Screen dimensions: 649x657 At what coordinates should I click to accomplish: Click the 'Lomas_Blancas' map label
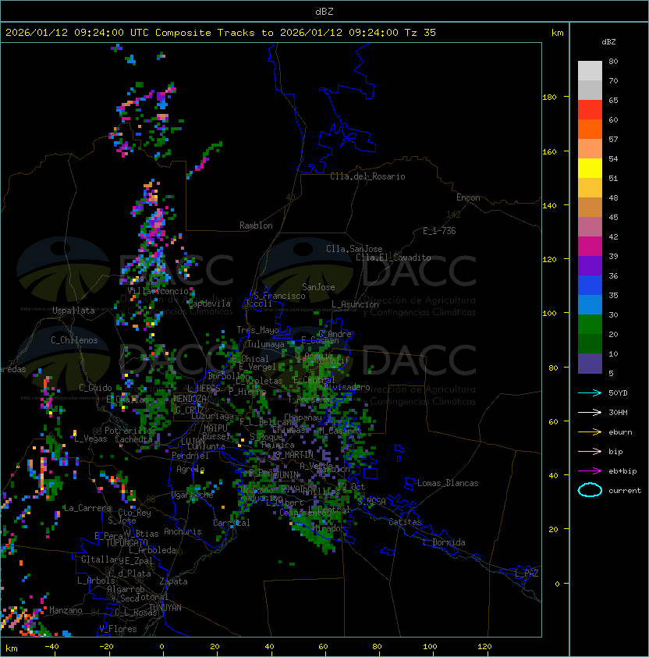coord(448,483)
